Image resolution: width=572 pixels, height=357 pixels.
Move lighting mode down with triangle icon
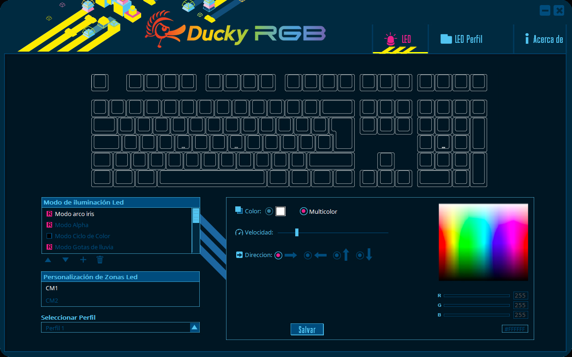pos(66,260)
